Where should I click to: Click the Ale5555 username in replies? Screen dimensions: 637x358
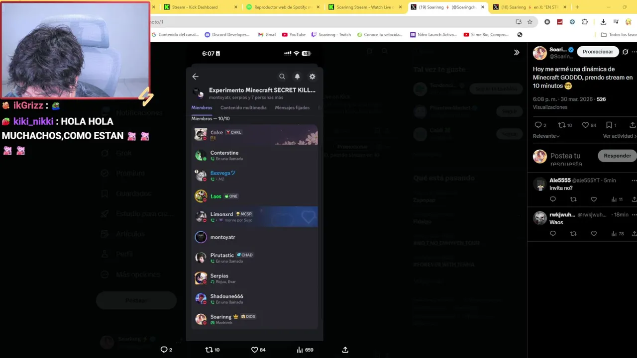(560, 180)
